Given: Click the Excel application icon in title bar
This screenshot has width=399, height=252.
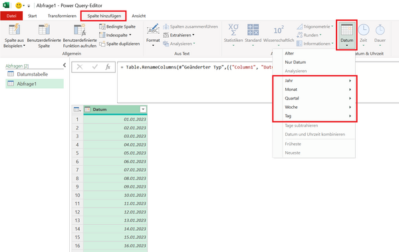Looking at the screenshot, I should (x=6, y=5).
